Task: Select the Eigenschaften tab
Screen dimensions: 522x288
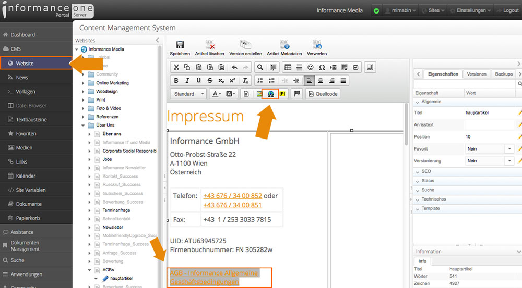Action: pyautogui.click(x=443, y=74)
